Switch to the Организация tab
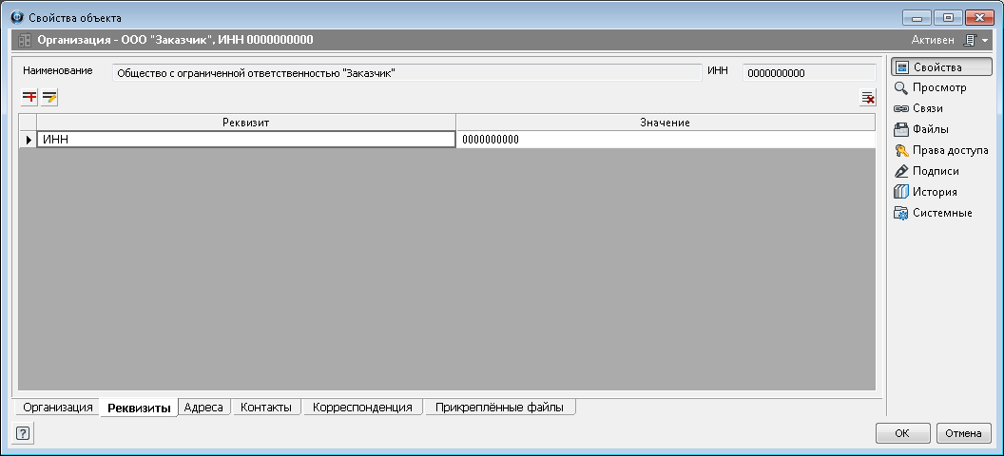The height and width of the screenshot is (456, 1004). click(x=58, y=408)
